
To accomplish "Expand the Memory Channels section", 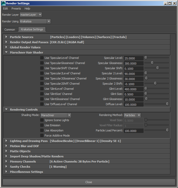I will pyautogui.click(x=6, y=162).
